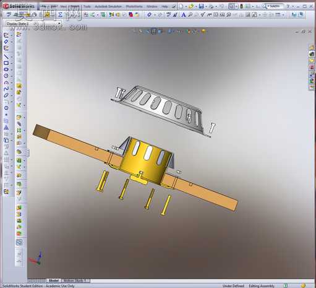The height and width of the screenshot is (288, 316).
Task: Select the Spline sketch tool
Action: [6, 89]
